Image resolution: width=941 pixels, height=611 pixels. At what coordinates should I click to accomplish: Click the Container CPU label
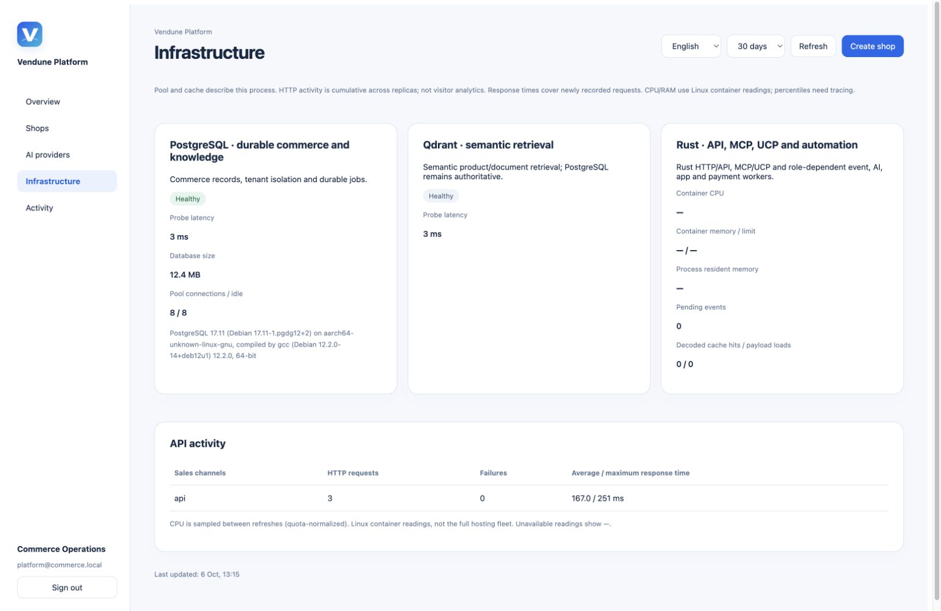click(x=700, y=193)
